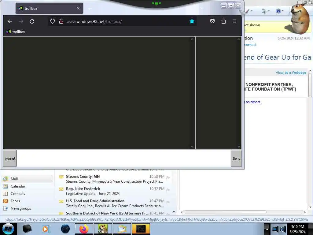
Task: Open the Windows Start orb
Action: click(8, 229)
